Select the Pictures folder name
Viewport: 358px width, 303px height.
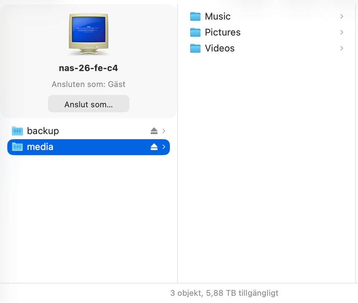click(x=223, y=32)
